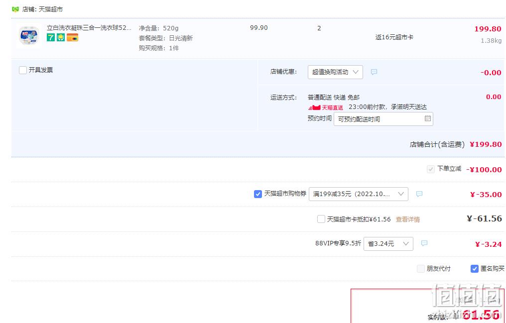Click the store total ¥199.80 amount
Image resolution: width=506 pixels, height=323 pixels.
pyautogui.click(x=486, y=144)
